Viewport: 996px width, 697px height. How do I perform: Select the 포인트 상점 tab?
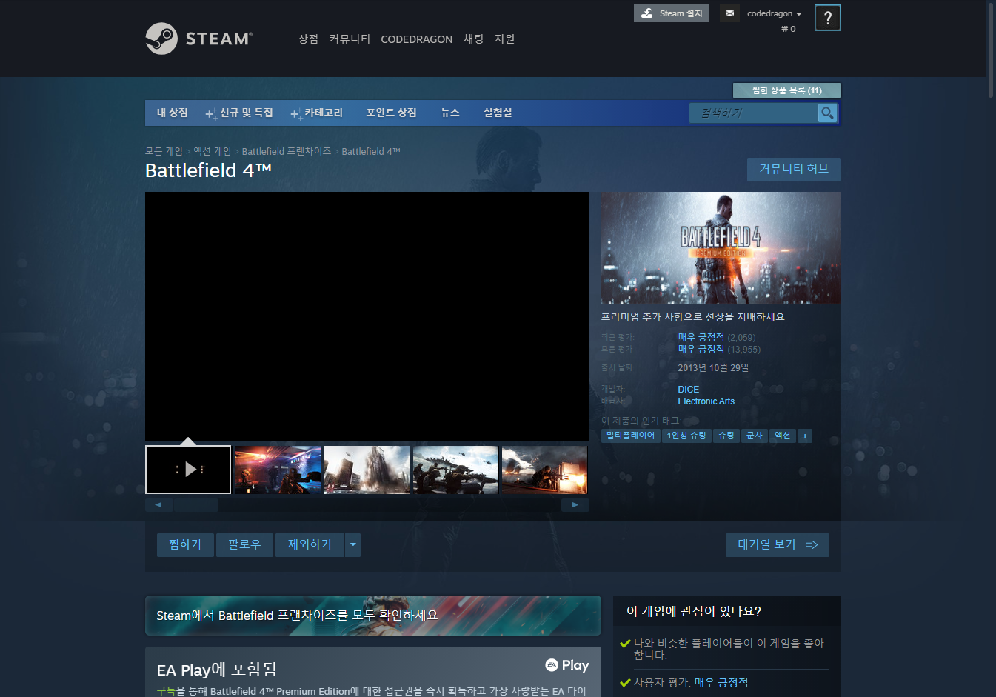(391, 113)
